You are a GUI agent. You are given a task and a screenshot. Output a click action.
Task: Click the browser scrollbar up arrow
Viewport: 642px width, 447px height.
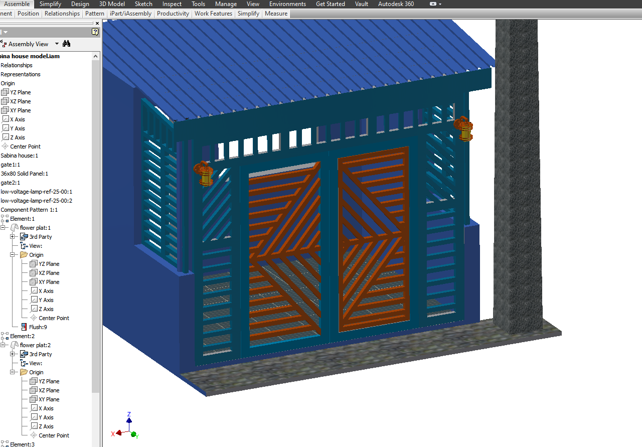96,56
